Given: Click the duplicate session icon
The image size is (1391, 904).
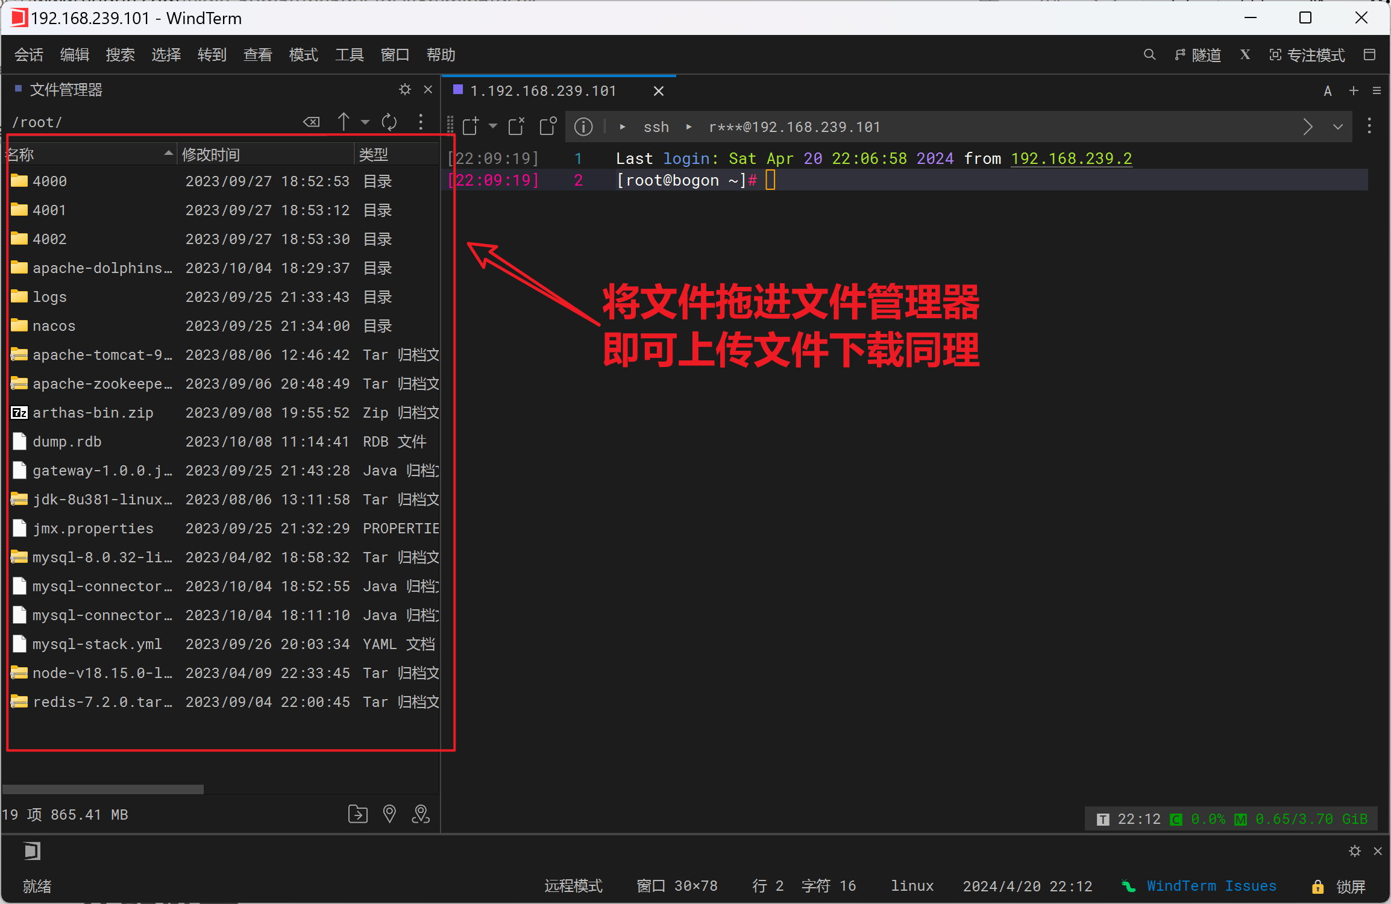Looking at the screenshot, I should pyautogui.click(x=548, y=127).
